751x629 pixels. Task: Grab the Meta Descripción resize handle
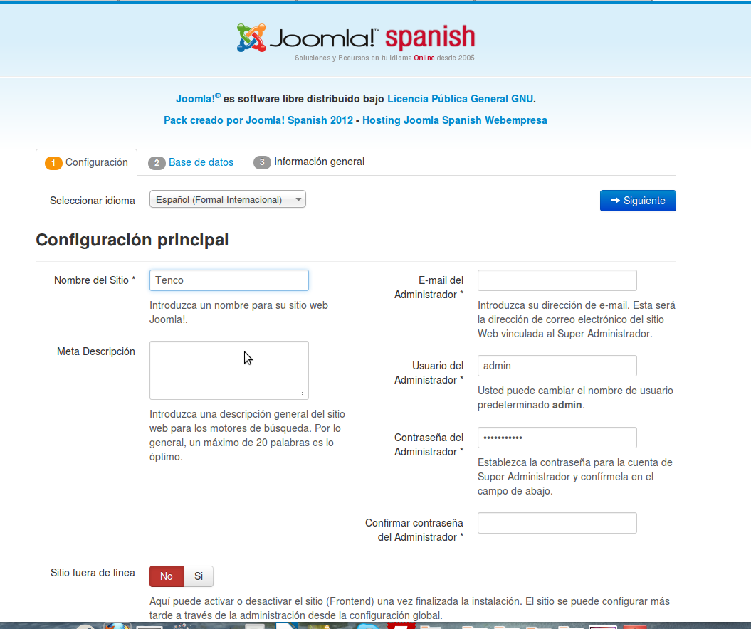click(x=302, y=393)
